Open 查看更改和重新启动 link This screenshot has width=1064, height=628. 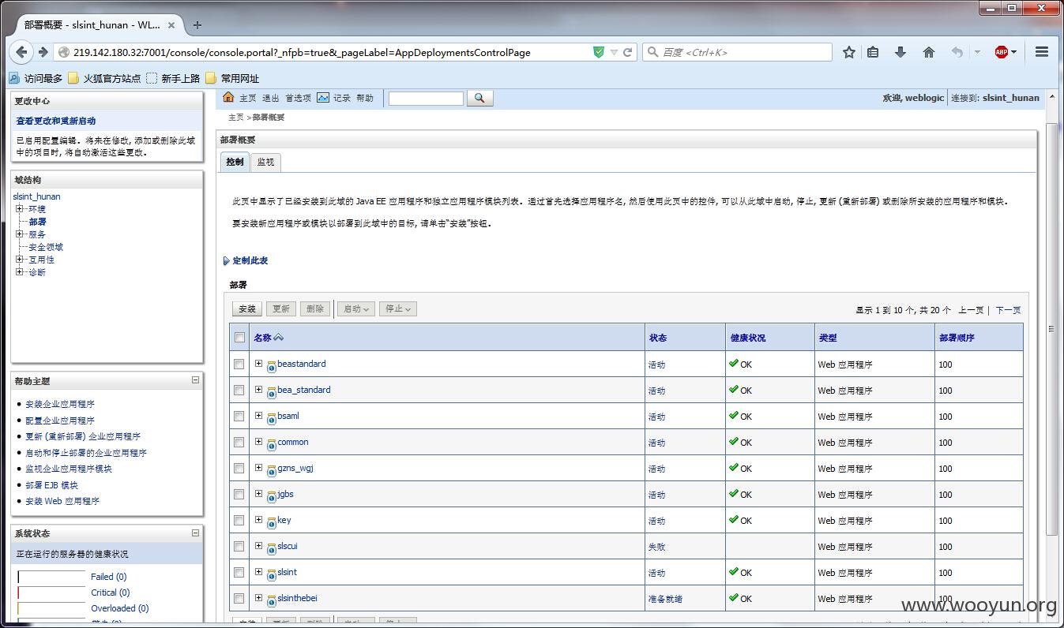[x=56, y=121]
